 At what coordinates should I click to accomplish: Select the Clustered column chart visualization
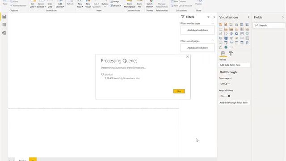(236, 25)
